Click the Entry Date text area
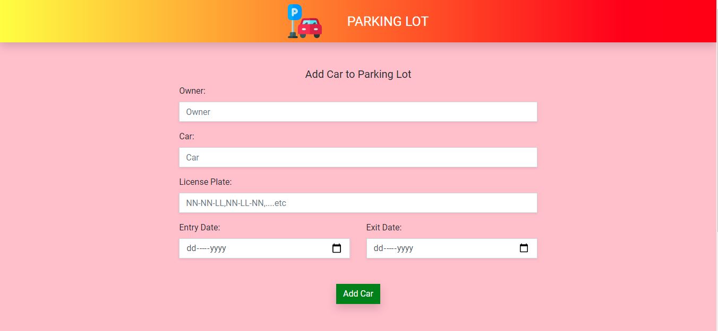Image resolution: width=718 pixels, height=331 pixels. (255, 248)
